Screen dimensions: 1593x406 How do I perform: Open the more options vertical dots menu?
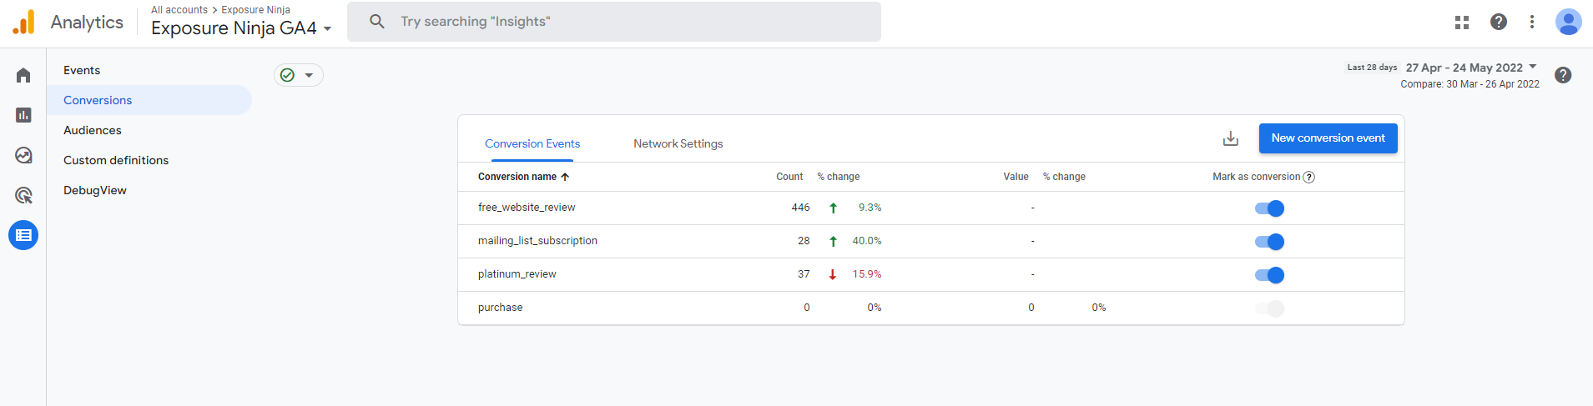(1531, 23)
